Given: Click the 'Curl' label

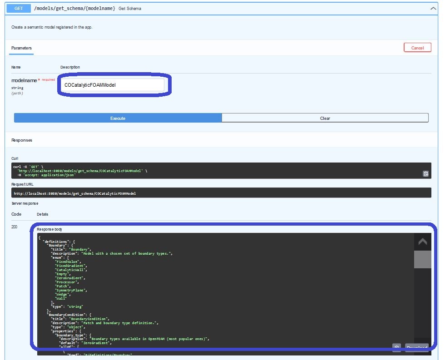Looking at the screenshot, I should (x=15, y=158).
